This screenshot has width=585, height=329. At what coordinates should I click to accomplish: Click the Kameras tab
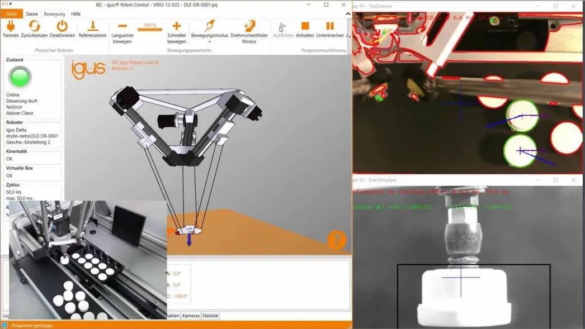191,316
